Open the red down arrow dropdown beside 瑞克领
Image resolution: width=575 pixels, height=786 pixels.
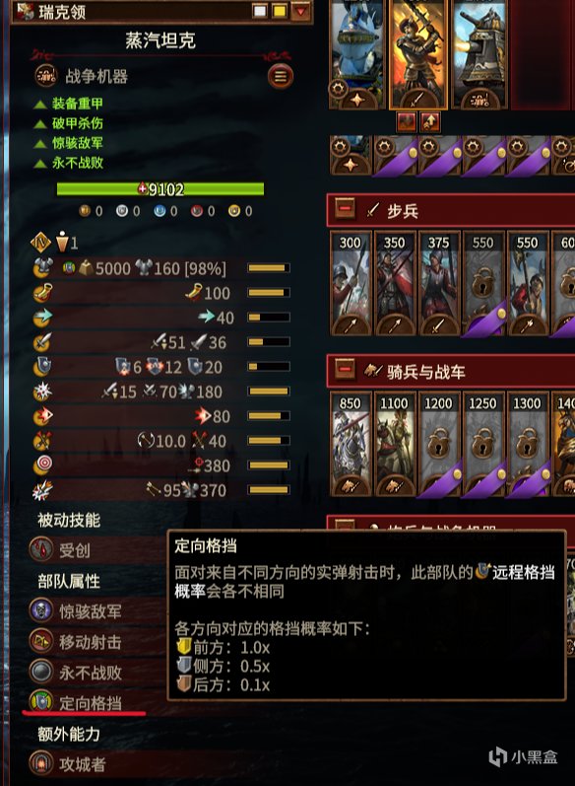coord(300,11)
